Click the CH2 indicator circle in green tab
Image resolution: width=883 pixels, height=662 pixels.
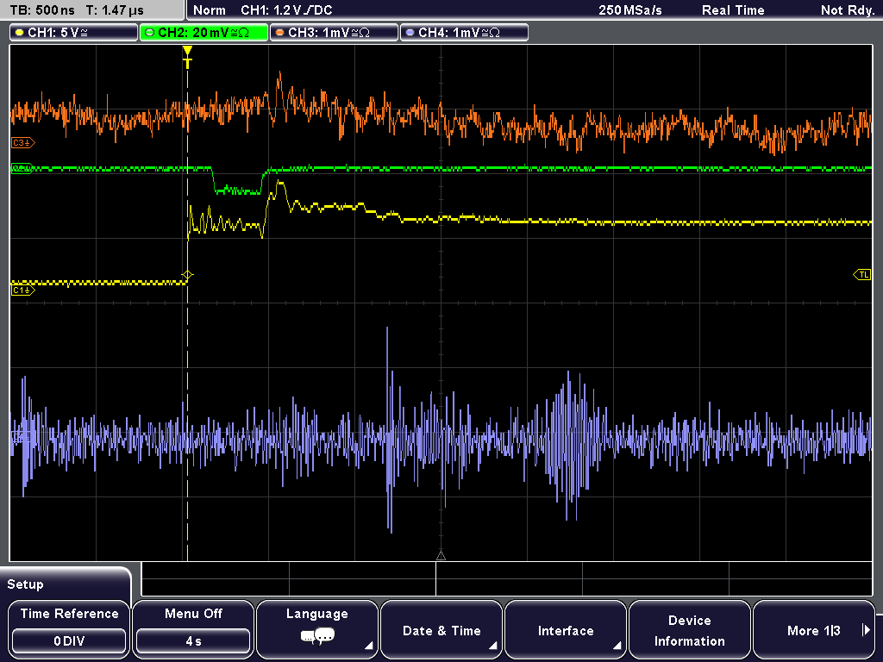(150, 33)
